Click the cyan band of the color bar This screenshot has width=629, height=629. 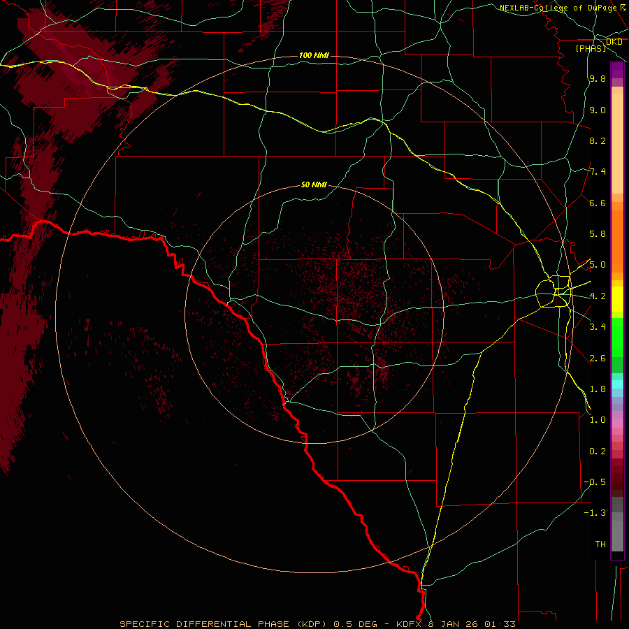[617, 384]
